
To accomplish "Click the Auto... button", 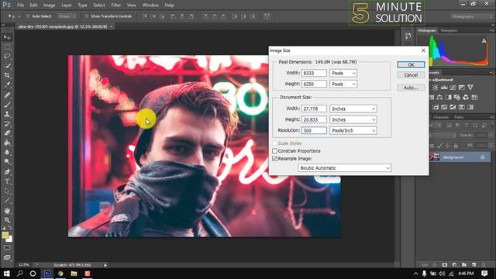I will point(411,88).
